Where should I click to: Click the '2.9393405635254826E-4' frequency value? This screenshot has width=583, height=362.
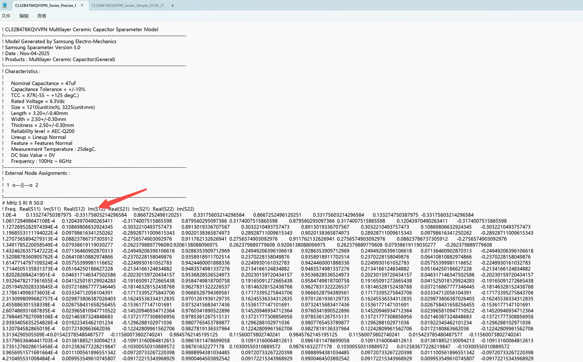pos(30,322)
